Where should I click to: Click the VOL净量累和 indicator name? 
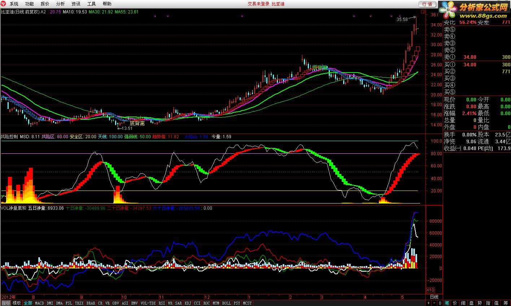click(13, 208)
